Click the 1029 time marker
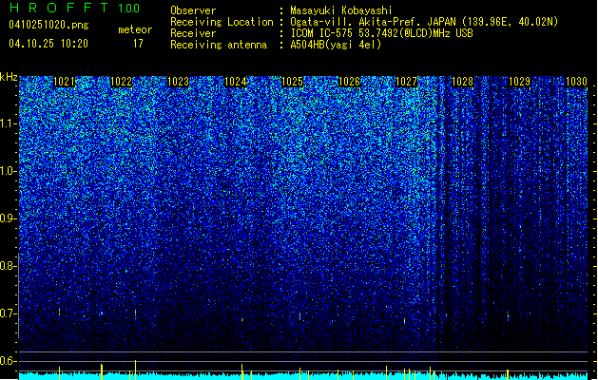Image resolution: width=598 pixels, height=380 pixels. point(519,82)
